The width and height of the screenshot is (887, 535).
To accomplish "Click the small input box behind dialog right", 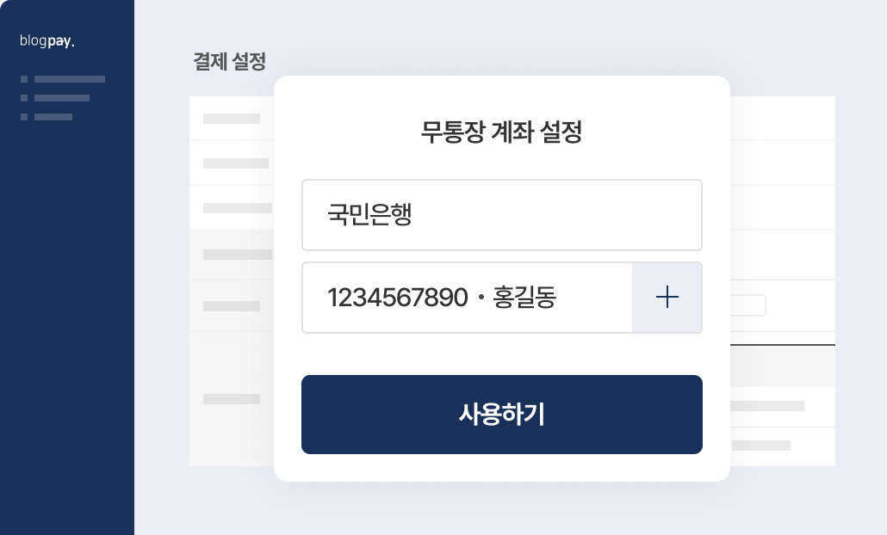I will pyautogui.click(x=747, y=305).
